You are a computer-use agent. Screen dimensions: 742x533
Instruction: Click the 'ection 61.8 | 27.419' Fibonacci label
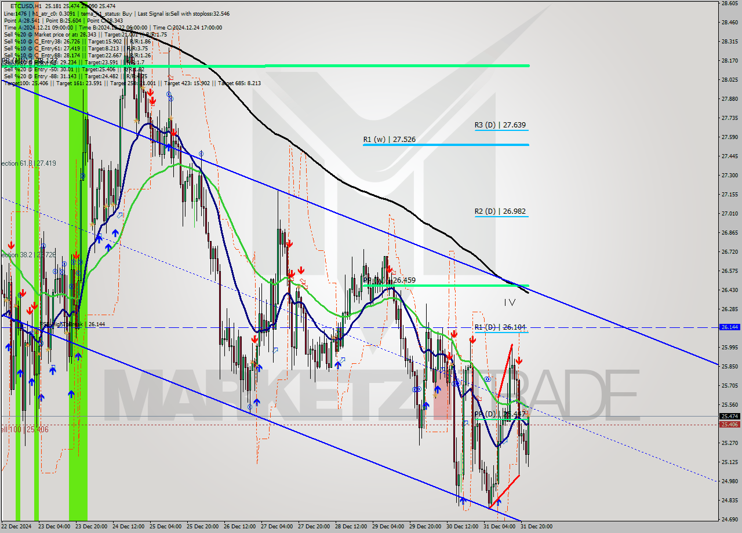pyautogui.click(x=28, y=163)
